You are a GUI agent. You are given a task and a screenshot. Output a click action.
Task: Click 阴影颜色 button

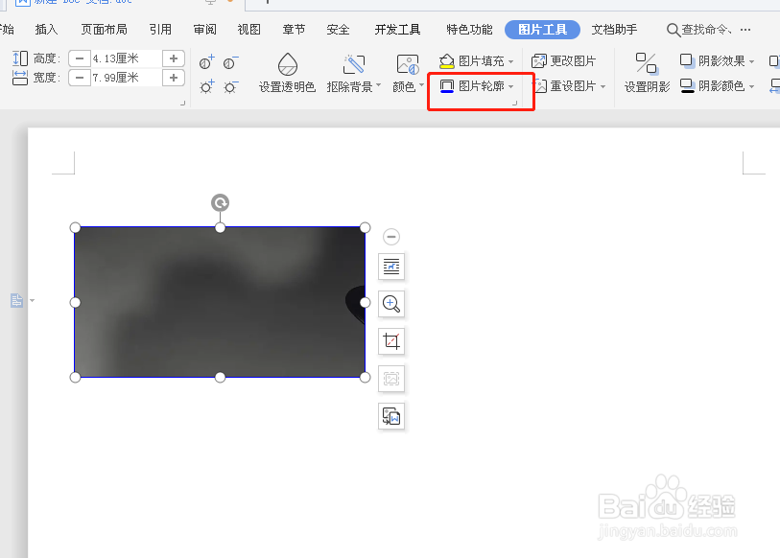coord(712,86)
